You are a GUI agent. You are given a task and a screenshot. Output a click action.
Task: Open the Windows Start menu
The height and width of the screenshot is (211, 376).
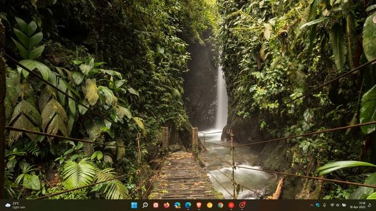click(135, 205)
